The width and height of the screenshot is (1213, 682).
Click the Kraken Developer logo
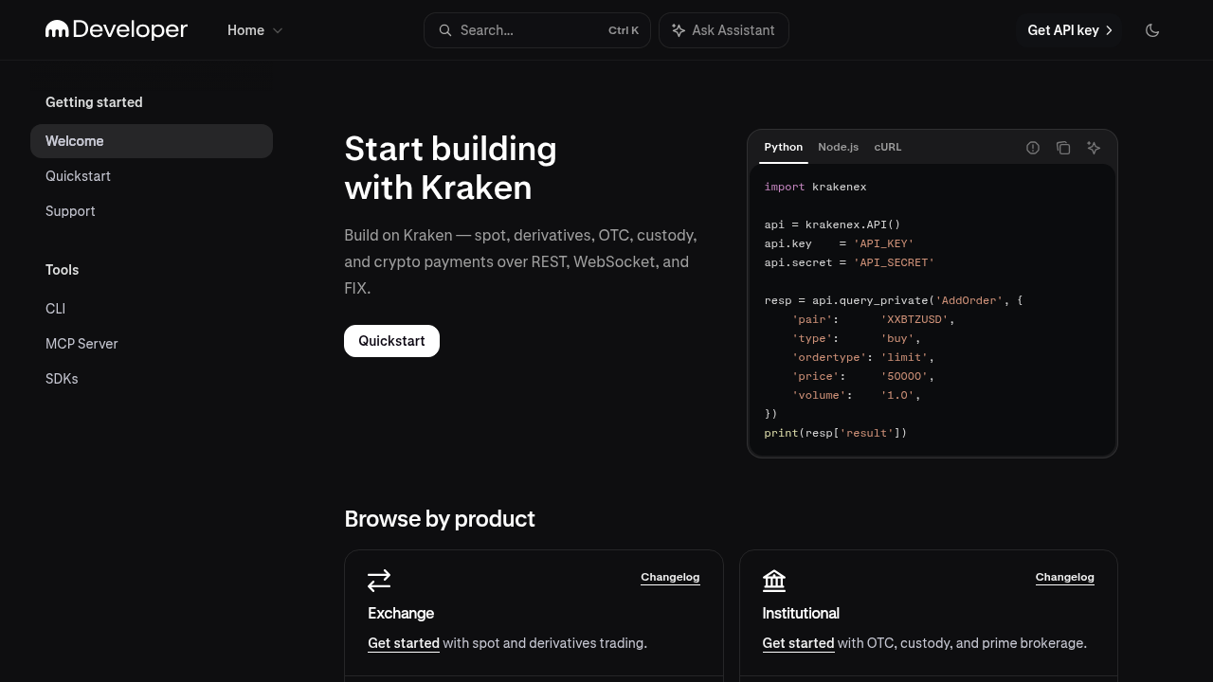[x=117, y=30]
